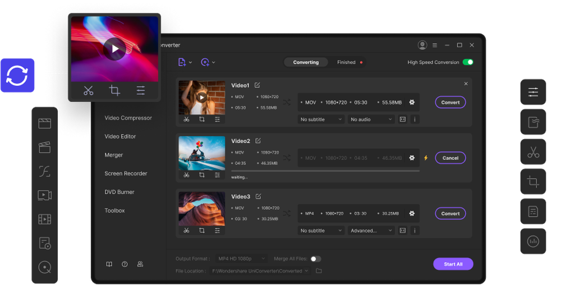Trim Video1 with scissors icon
Viewport: 561px width, 294px height.
(186, 120)
